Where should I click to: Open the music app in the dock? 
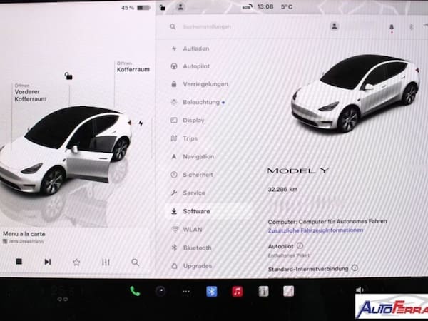coord(238,292)
